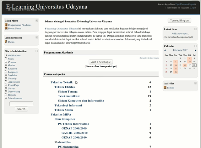Open E-learning Universitas Udayana italic link
The width and height of the screenshot is (201, 148).
coord(61,28)
